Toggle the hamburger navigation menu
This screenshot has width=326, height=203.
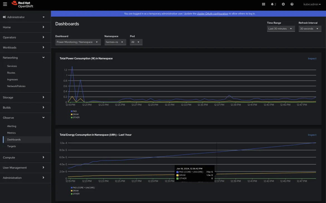5,4
